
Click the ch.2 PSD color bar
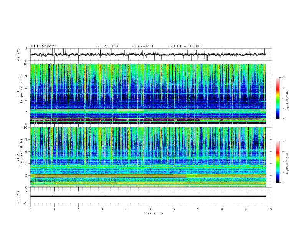[x=278, y=162]
